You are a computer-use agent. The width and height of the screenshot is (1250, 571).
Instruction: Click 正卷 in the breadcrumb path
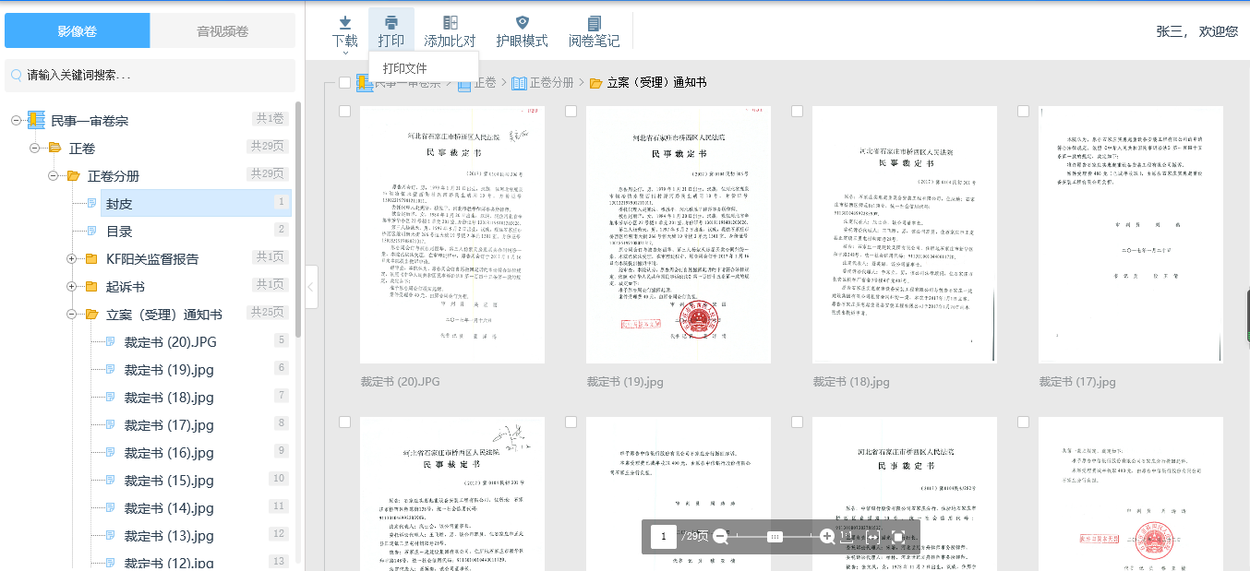tap(486, 83)
